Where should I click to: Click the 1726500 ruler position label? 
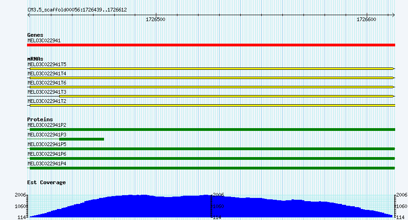[x=155, y=20]
